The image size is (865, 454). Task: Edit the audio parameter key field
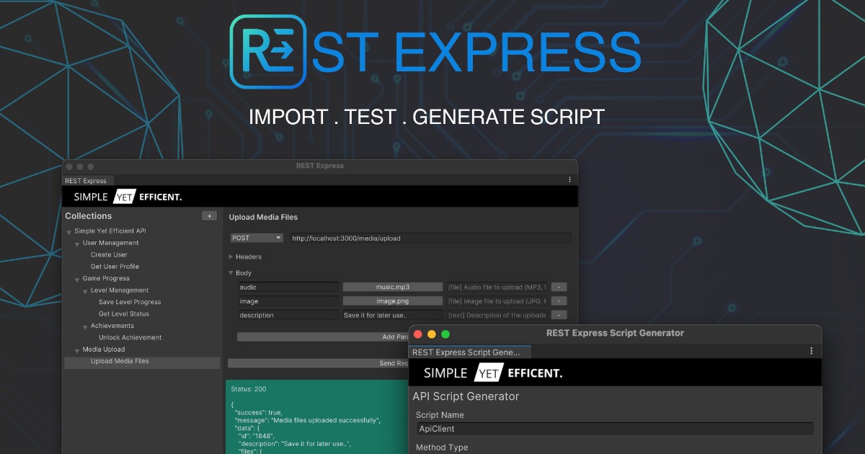(288, 287)
